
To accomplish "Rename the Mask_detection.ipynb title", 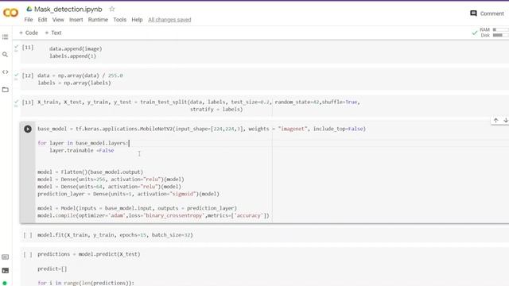I will click(68, 9).
